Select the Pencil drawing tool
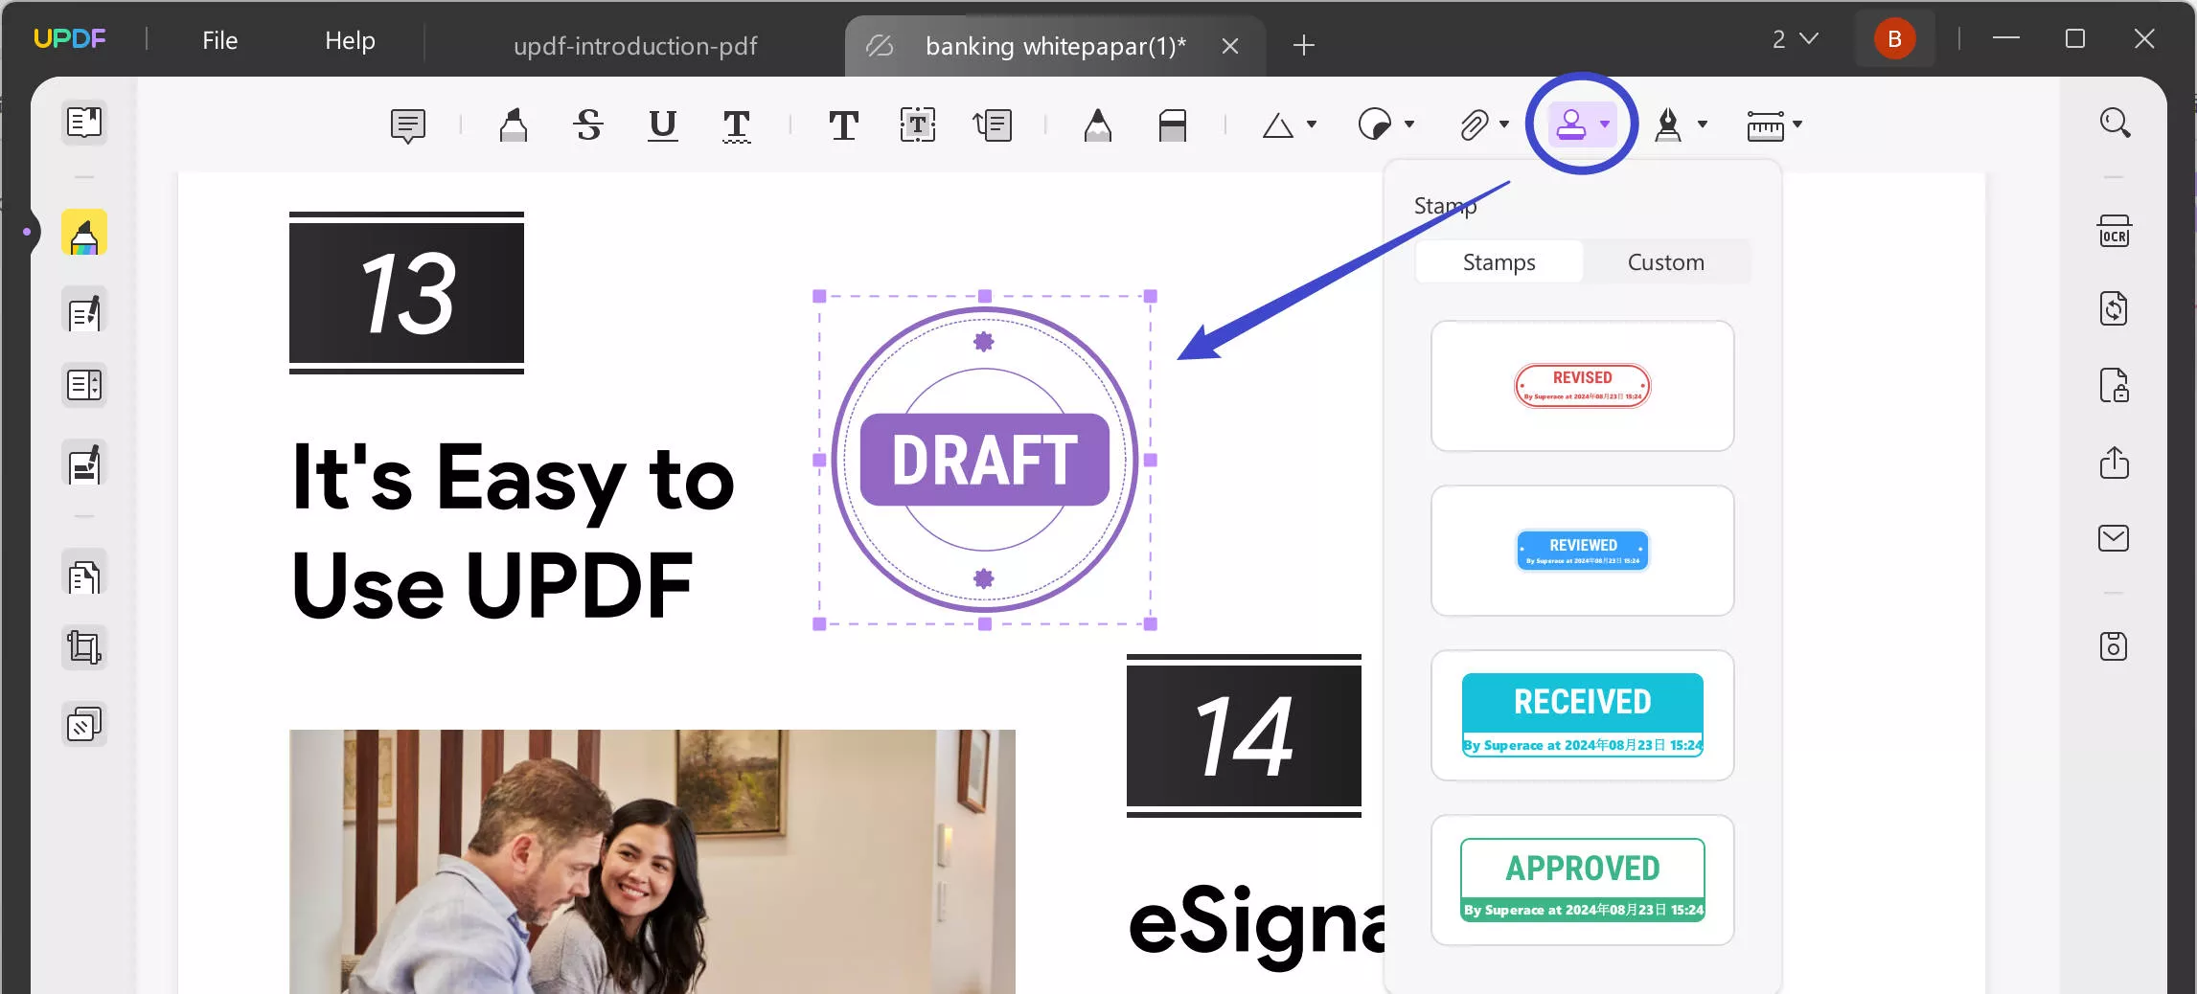The height and width of the screenshot is (994, 2197). (x=1098, y=125)
